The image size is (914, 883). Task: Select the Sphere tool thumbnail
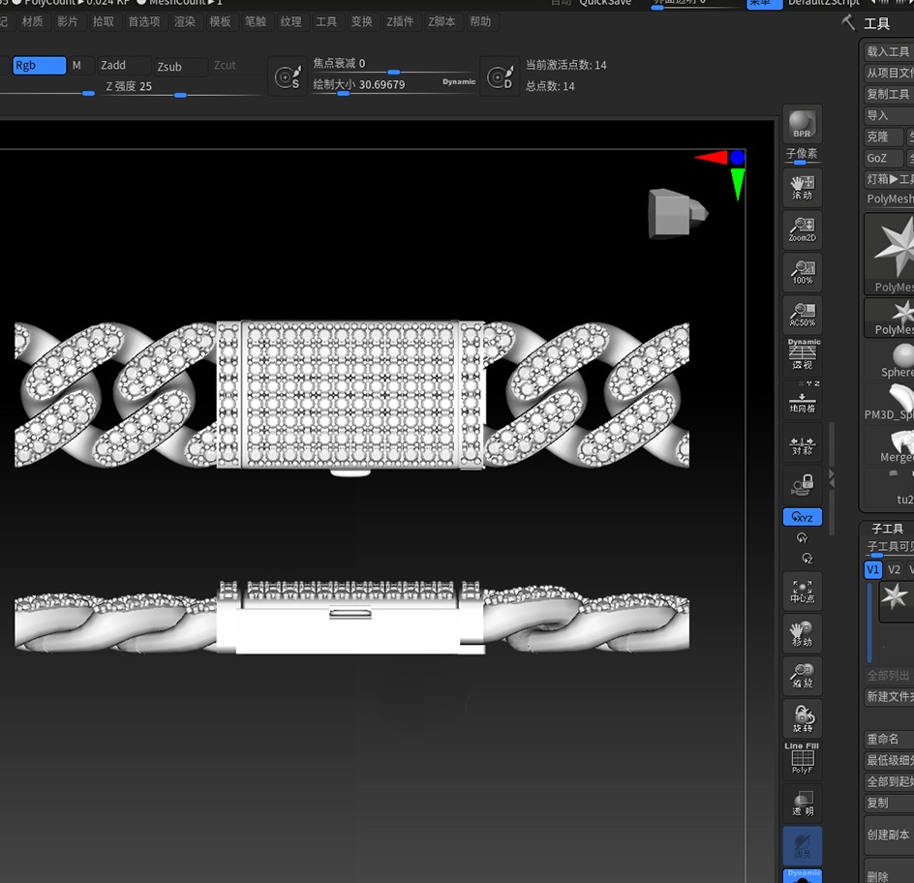(899, 358)
